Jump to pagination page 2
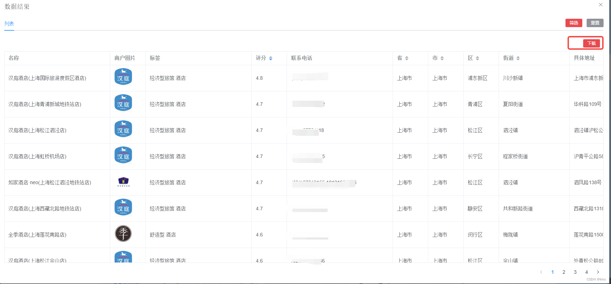This screenshot has height=284, width=611. coord(564,272)
